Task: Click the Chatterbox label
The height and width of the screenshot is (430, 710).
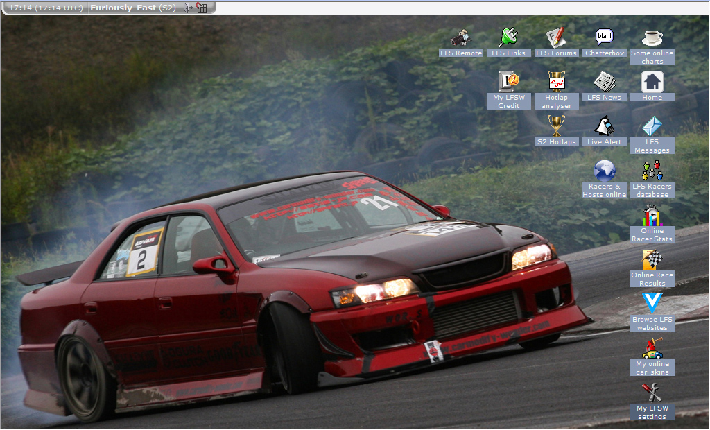Action: pos(605,53)
